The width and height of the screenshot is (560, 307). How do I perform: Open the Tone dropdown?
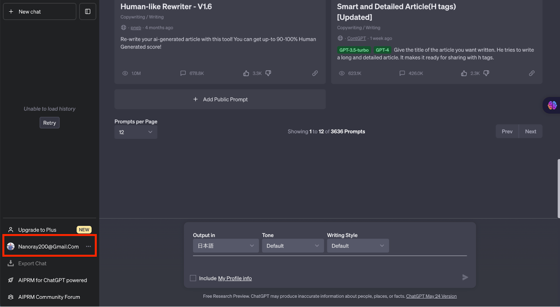(x=293, y=246)
